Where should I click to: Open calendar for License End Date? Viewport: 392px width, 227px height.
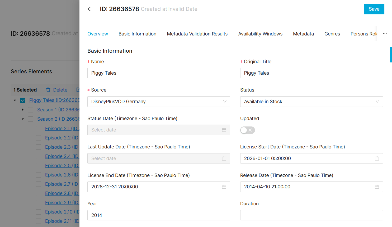coord(224,187)
